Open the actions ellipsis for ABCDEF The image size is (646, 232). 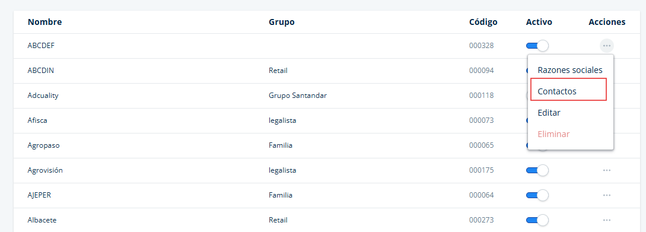[606, 45]
